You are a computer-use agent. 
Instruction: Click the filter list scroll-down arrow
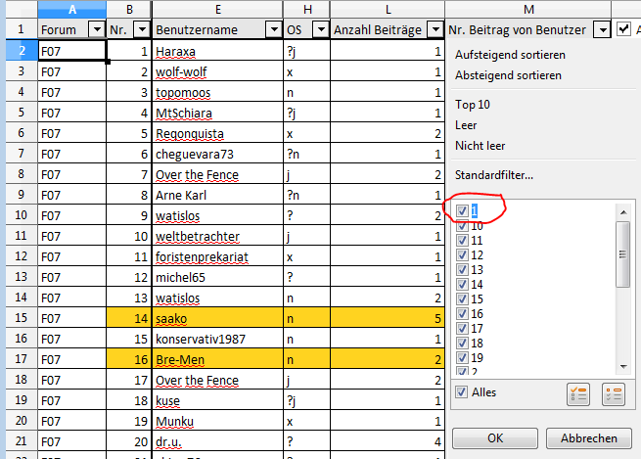[622, 364]
